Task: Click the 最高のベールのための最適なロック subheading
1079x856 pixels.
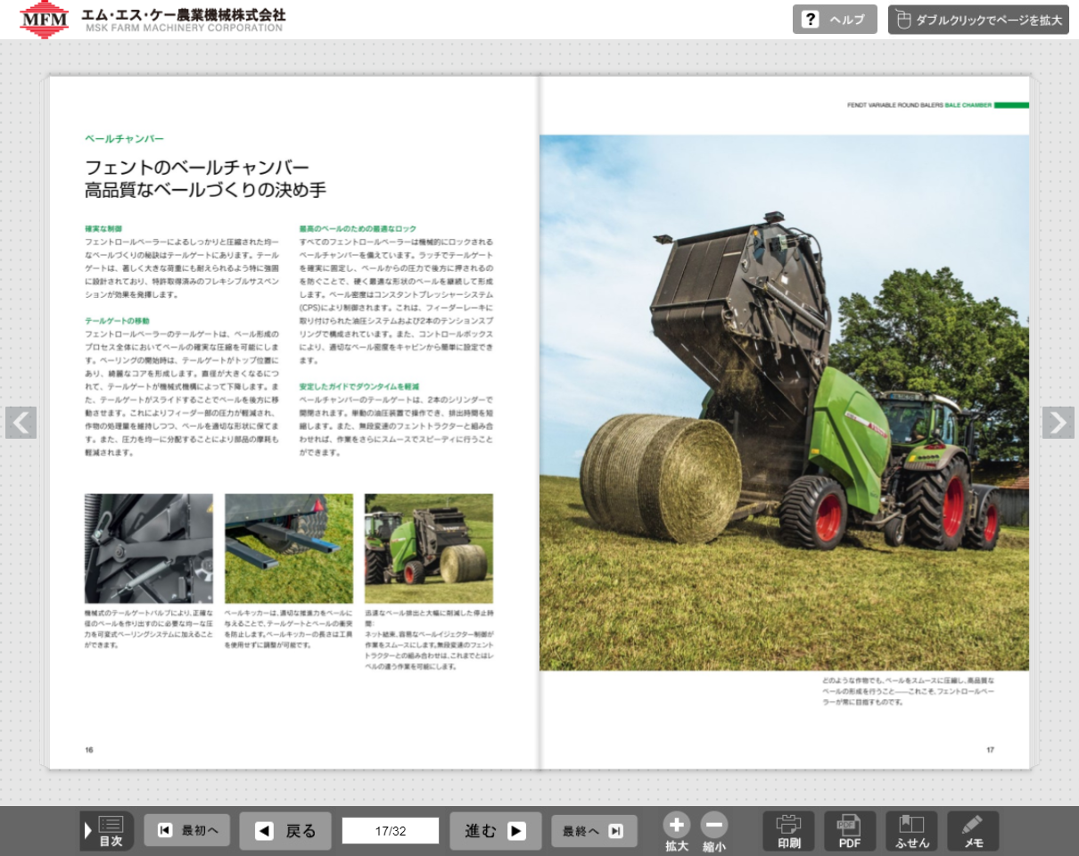Action: tap(358, 229)
